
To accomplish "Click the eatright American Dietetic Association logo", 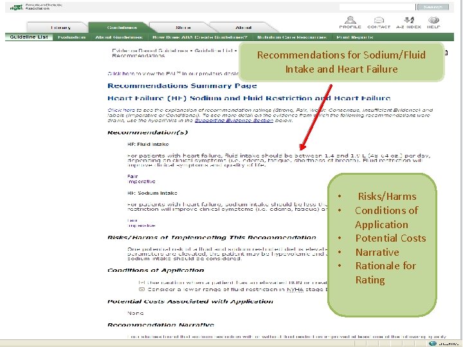I will [x=36, y=7].
